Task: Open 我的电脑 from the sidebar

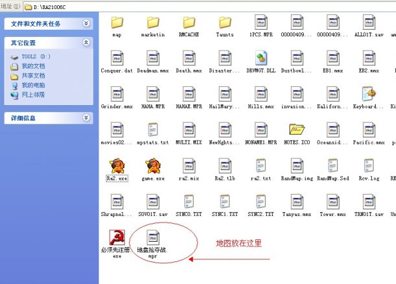Action: tap(32, 85)
